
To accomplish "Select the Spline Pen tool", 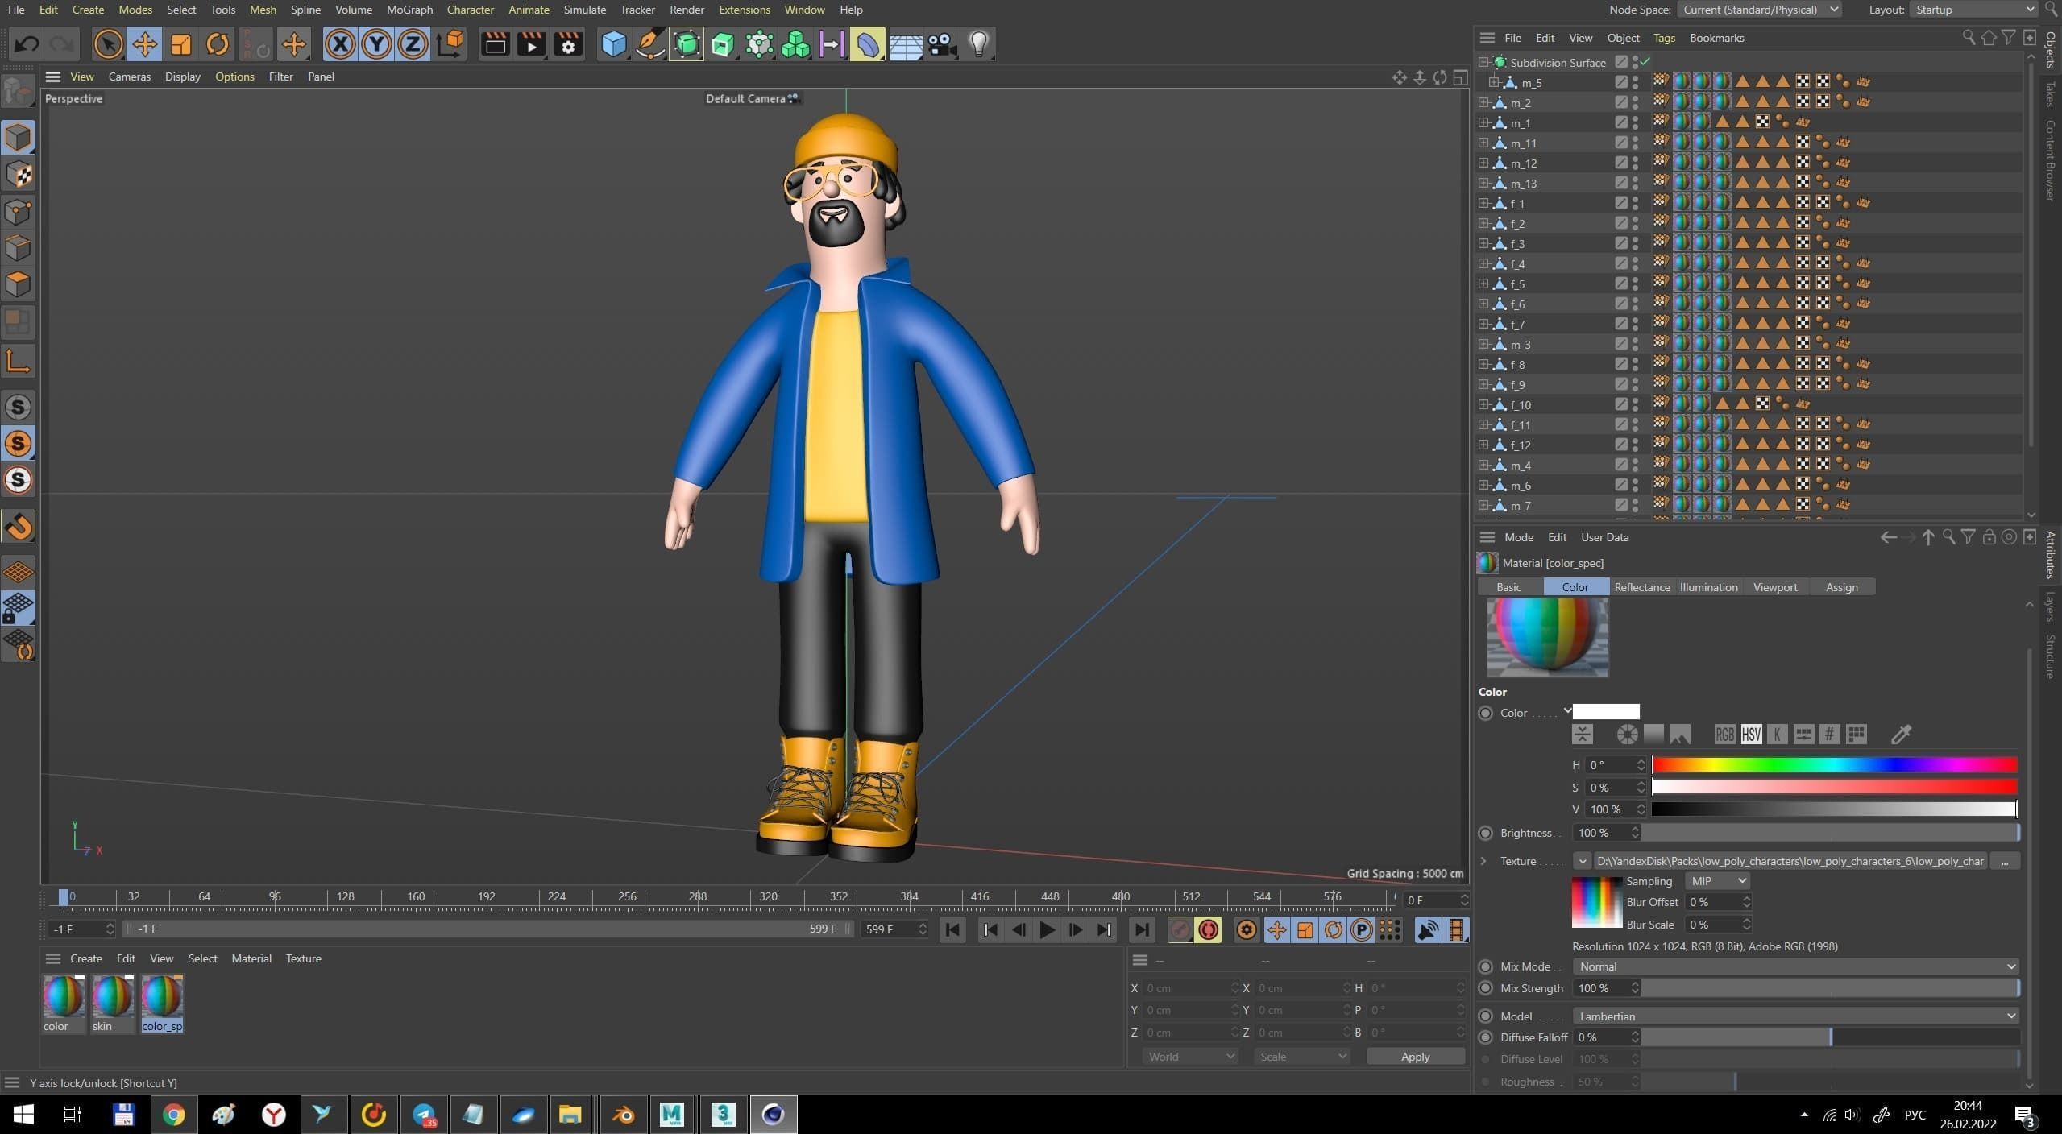I will pos(649,44).
